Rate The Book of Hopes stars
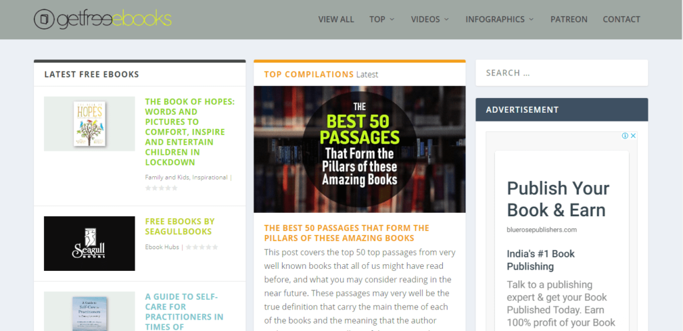 tap(161, 188)
